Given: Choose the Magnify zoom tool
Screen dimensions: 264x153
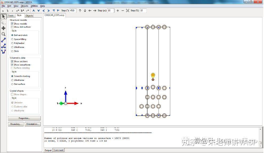Looking at the screenshot, I should pos(3,34).
